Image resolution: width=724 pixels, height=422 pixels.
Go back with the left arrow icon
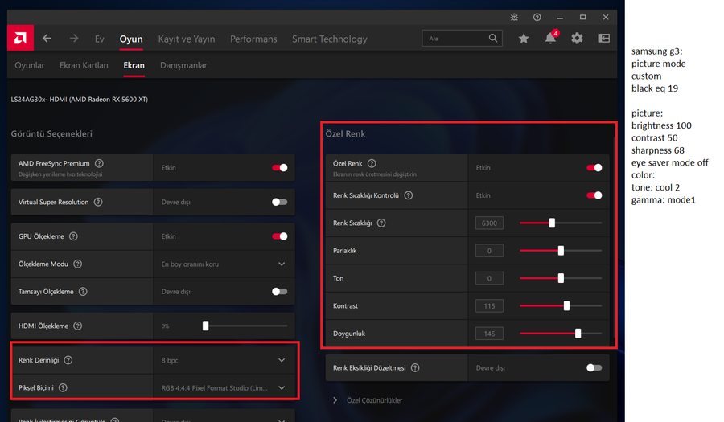pos(47,39)
